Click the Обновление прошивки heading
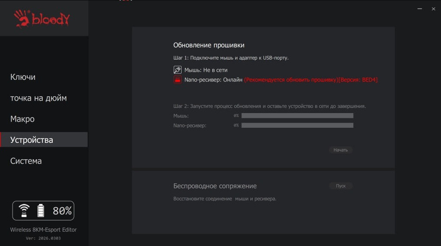The image size is (441, 246). pos(209,45)
